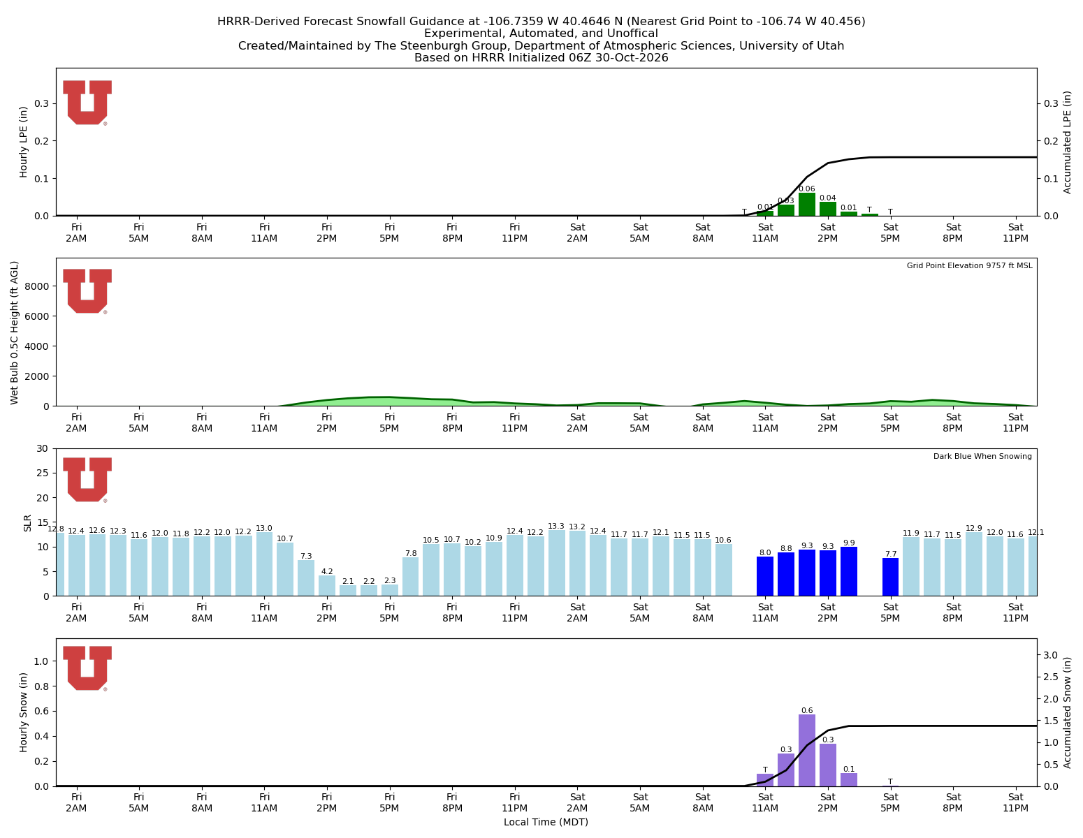Click the 'Experimental, Automated, and Unoffical' subtitle

coord(541,34)
